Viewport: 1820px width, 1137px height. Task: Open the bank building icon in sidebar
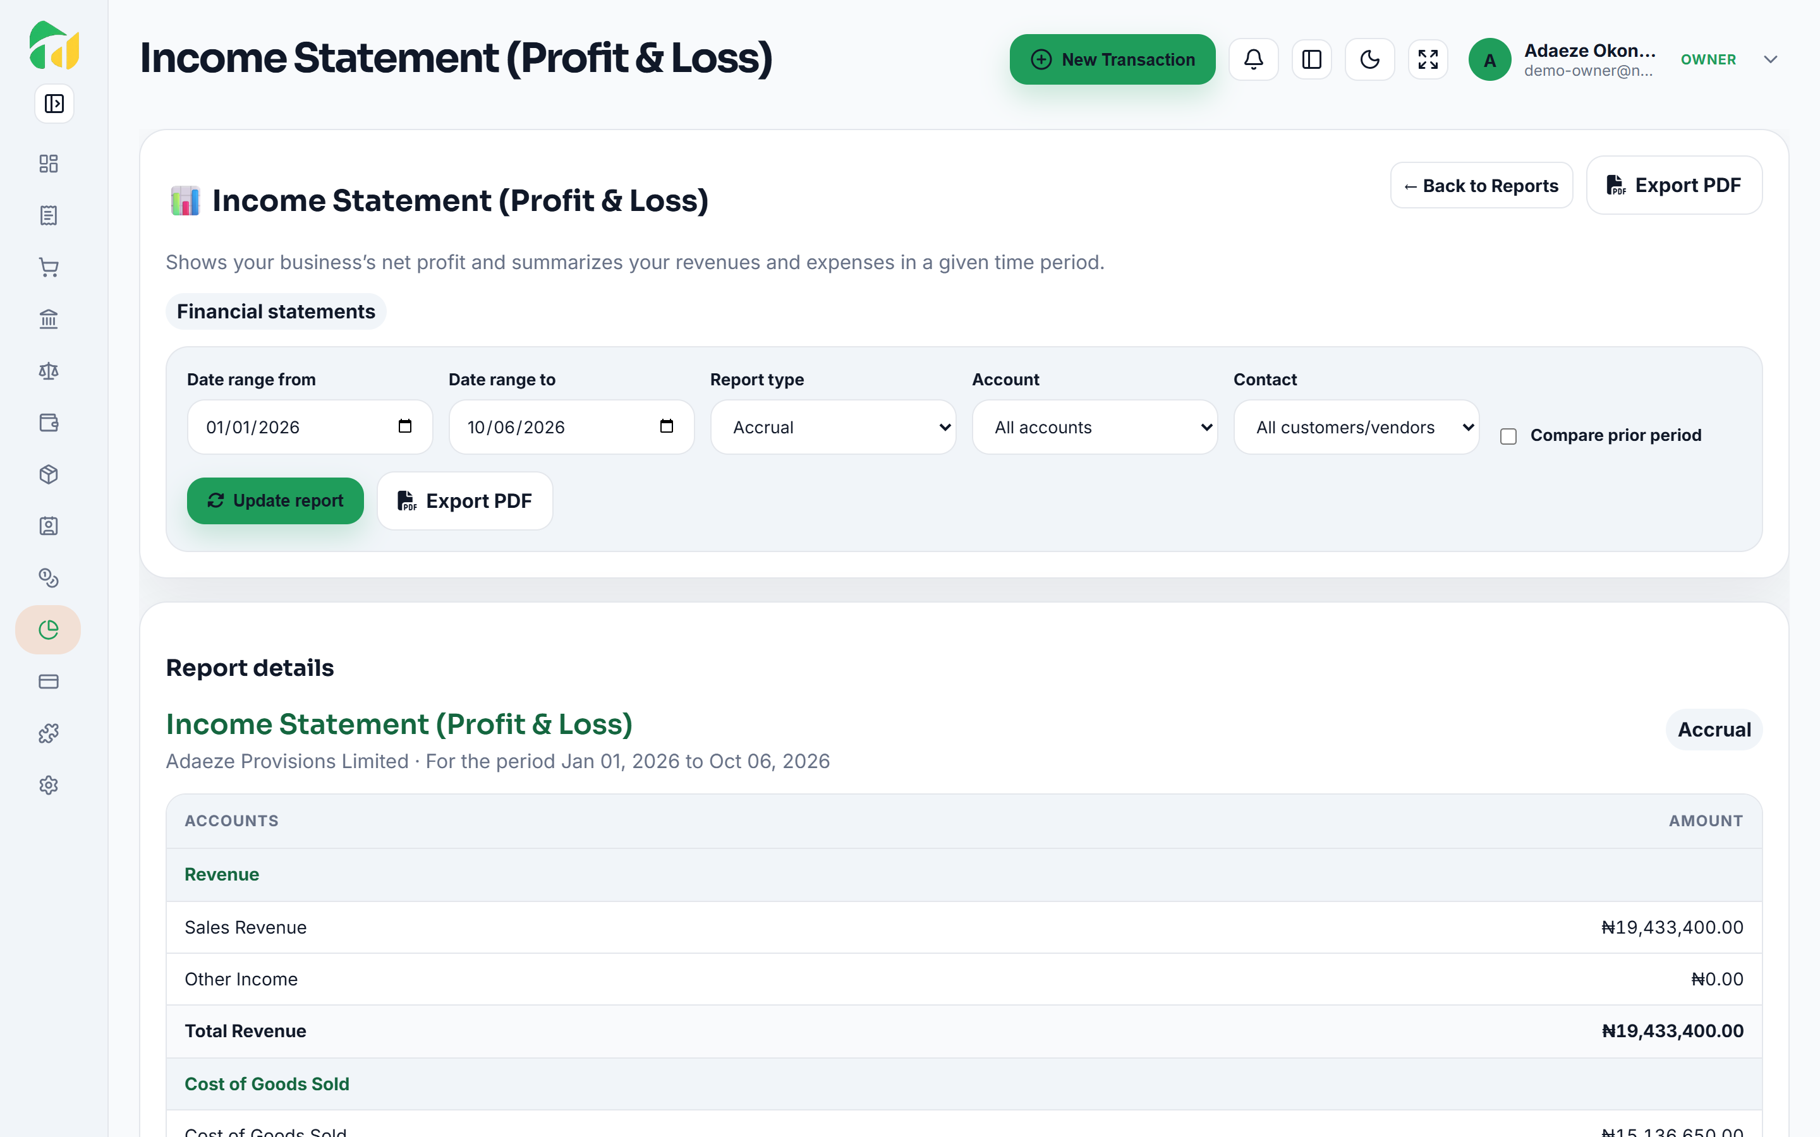[49, 320]
